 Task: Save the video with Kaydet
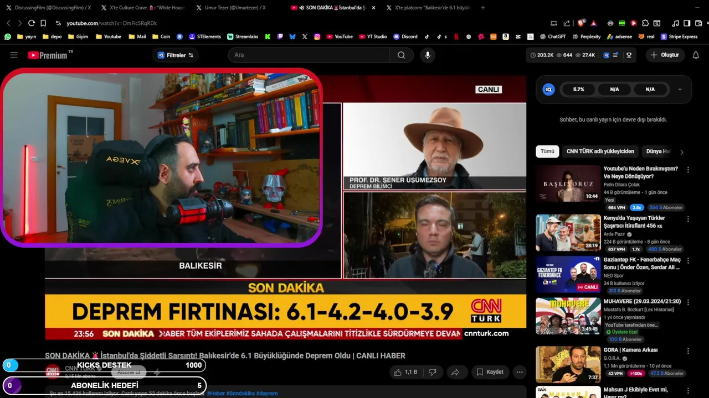click(490, 372)
